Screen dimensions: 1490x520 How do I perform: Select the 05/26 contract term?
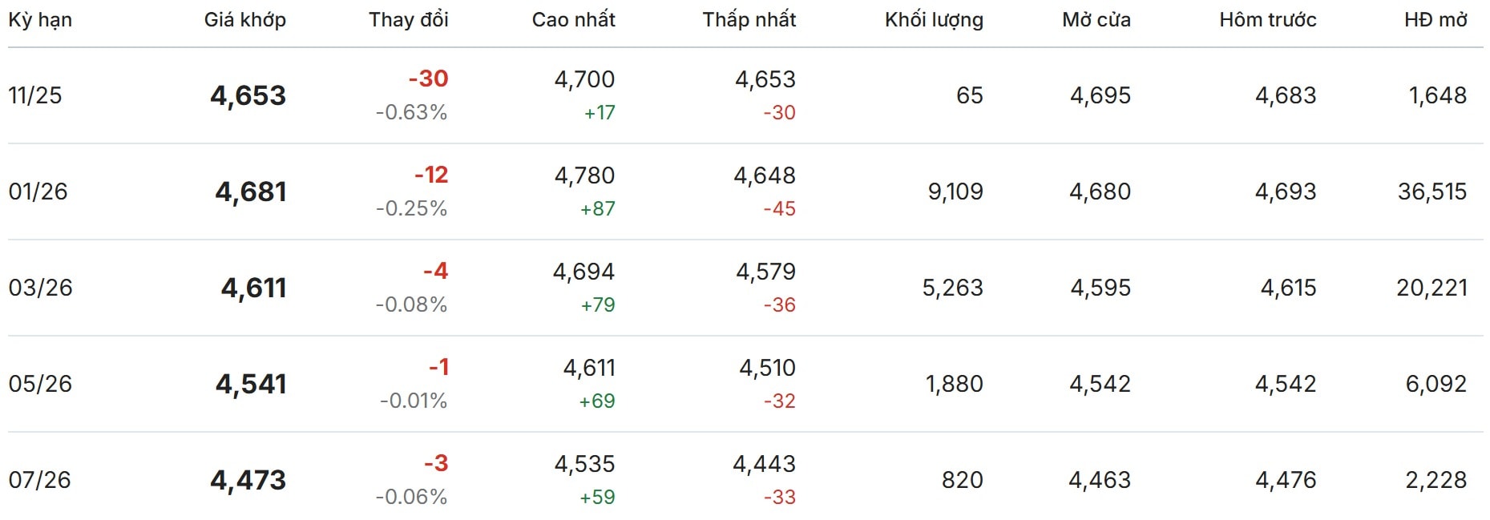click(x=40, y=384)
